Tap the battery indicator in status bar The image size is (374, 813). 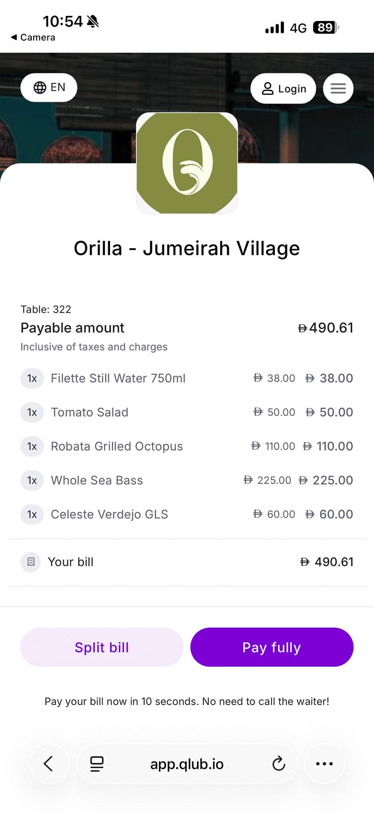(326, 28)
